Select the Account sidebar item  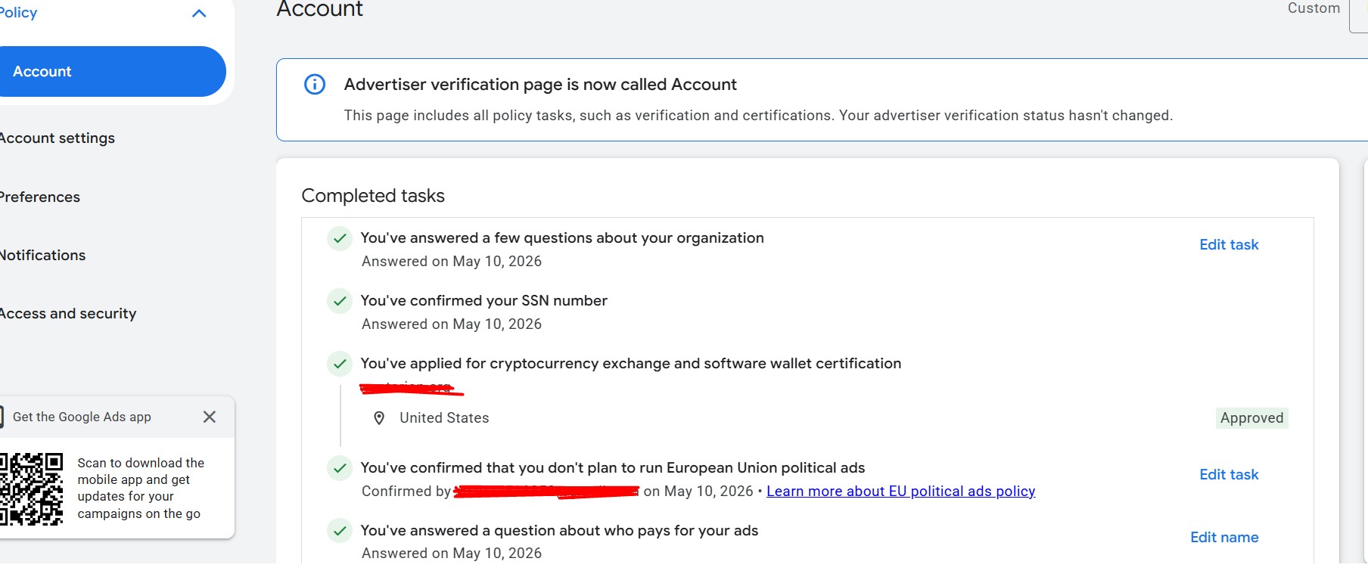[112, 71]
